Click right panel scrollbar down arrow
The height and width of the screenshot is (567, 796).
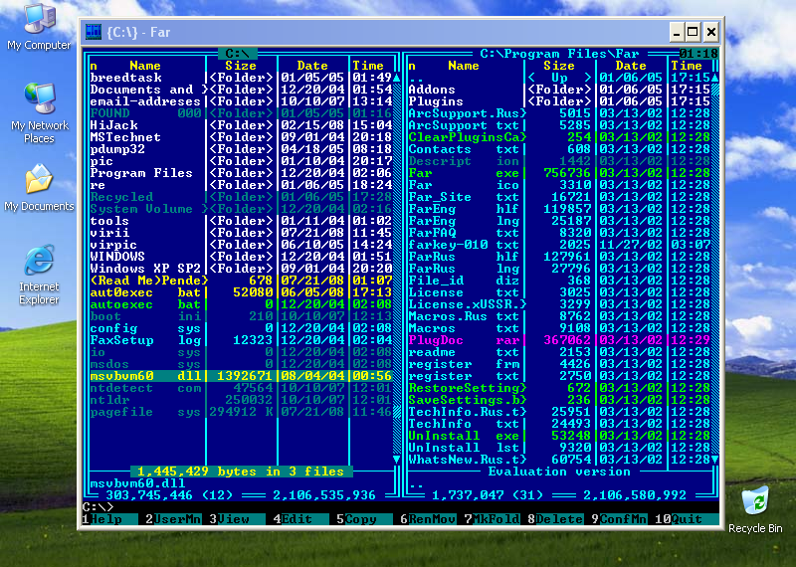[714, 460]
